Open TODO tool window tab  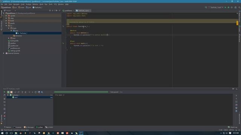point(49,127)
